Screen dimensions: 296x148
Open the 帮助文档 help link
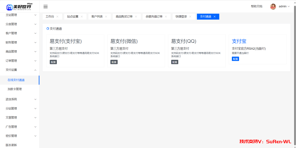(x=257, y=6)
